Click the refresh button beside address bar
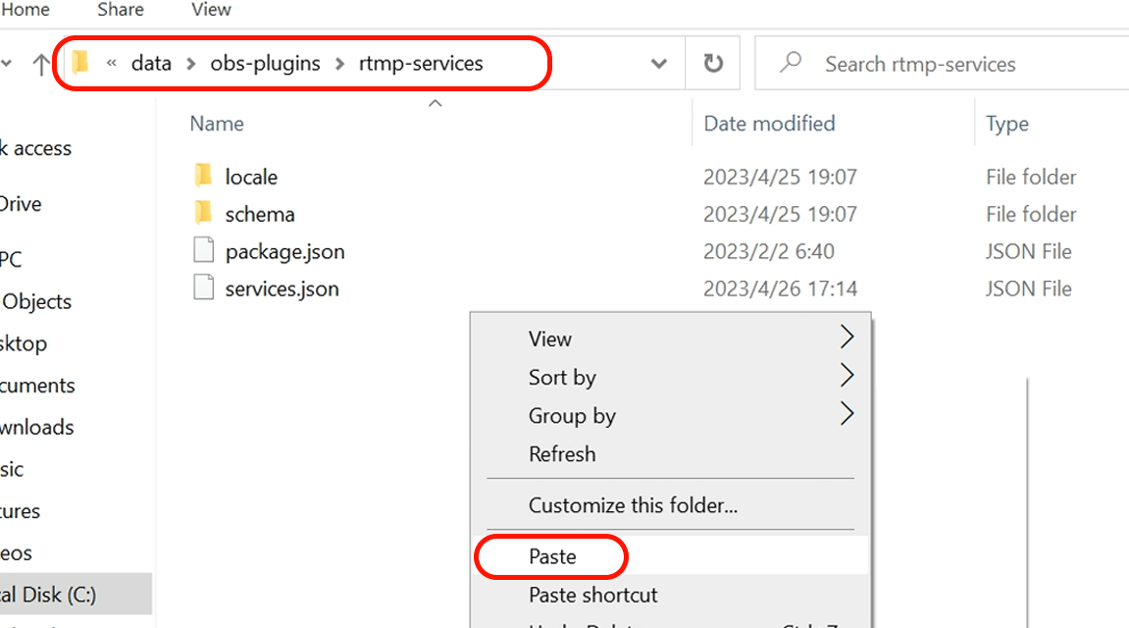 click(x=713, y=64)
